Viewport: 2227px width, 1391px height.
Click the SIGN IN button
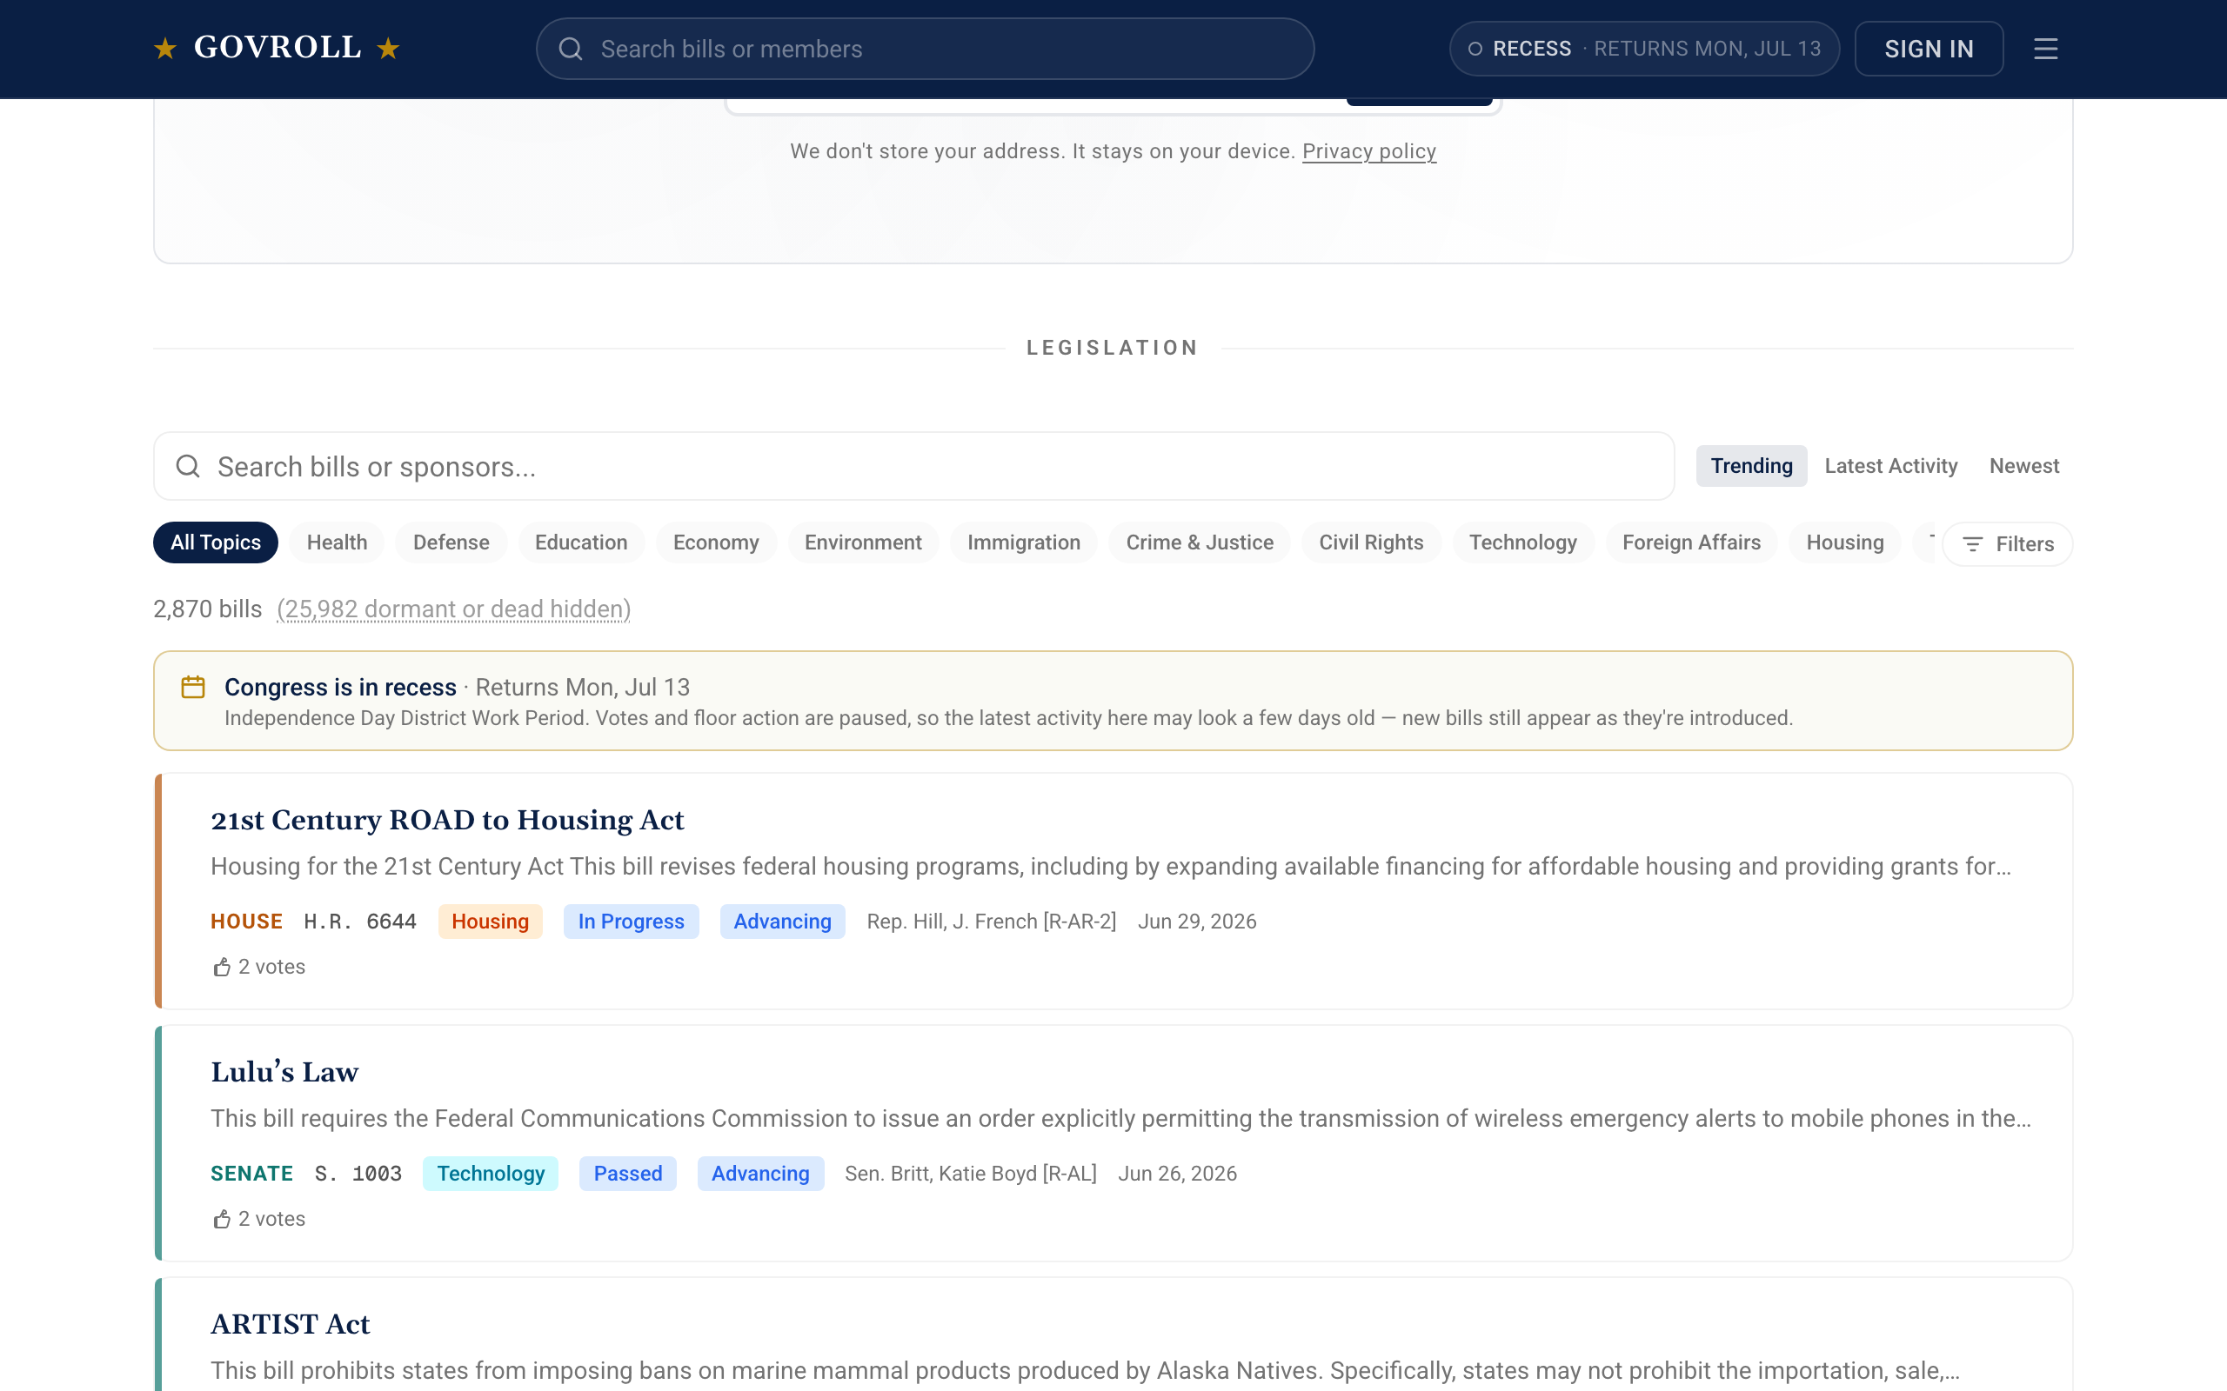pos(1929,49)
